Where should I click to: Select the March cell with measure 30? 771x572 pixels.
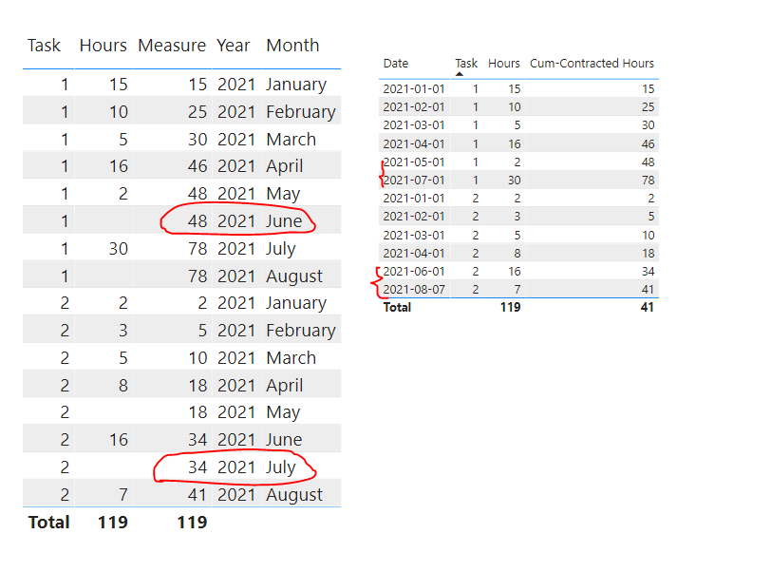pos(291,140)
